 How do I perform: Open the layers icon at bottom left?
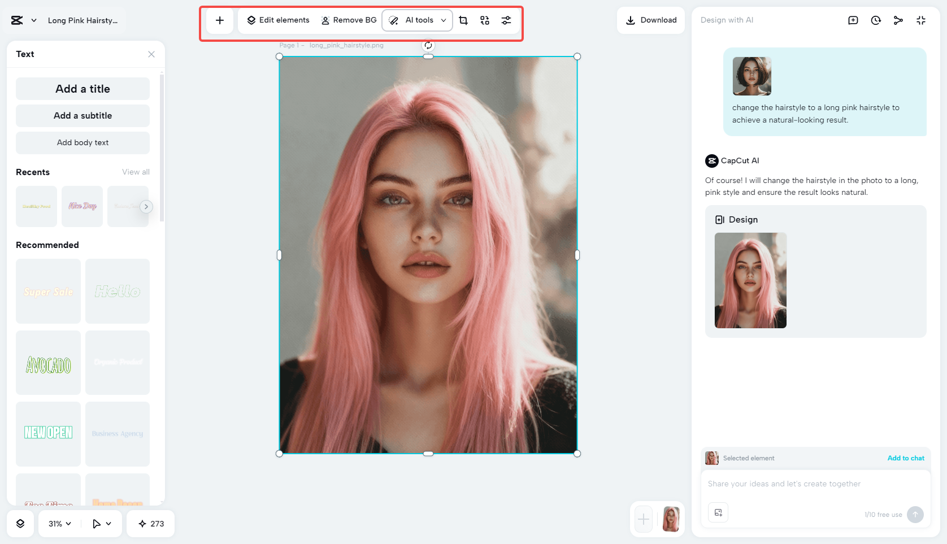click(x=20, y=524)
